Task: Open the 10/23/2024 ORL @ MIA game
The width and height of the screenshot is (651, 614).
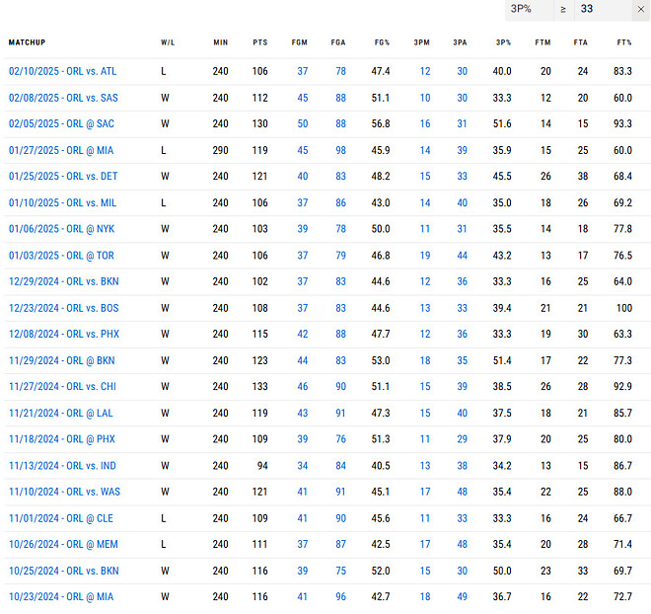Action: coord(61,597)
